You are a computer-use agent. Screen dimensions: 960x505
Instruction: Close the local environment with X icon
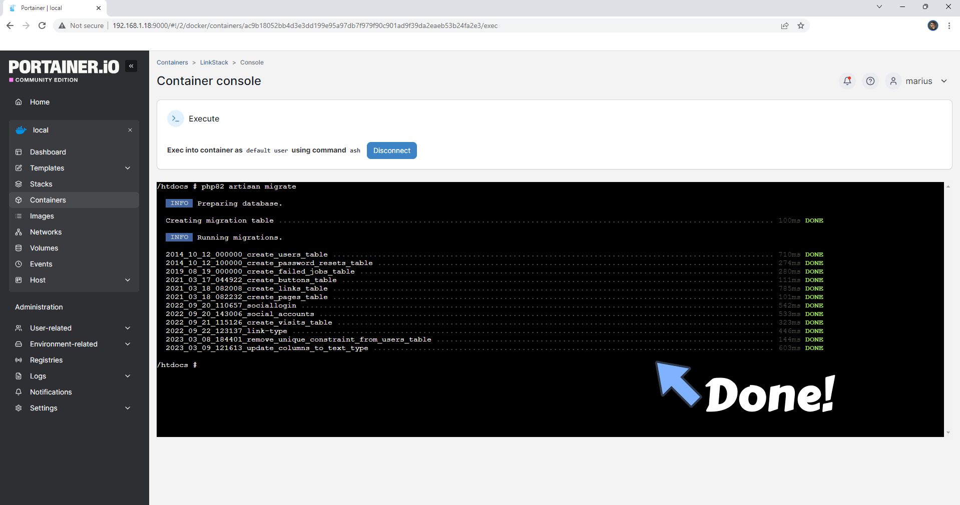coord(130,130)
